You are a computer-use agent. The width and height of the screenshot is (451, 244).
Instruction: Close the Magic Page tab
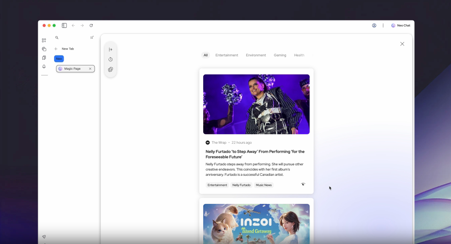pyautogui.click(x=90, y=69)
